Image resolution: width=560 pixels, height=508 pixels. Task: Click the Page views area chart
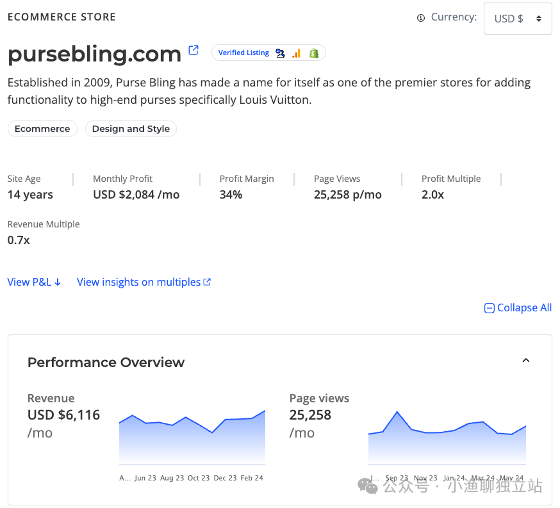tap(447, 438)
